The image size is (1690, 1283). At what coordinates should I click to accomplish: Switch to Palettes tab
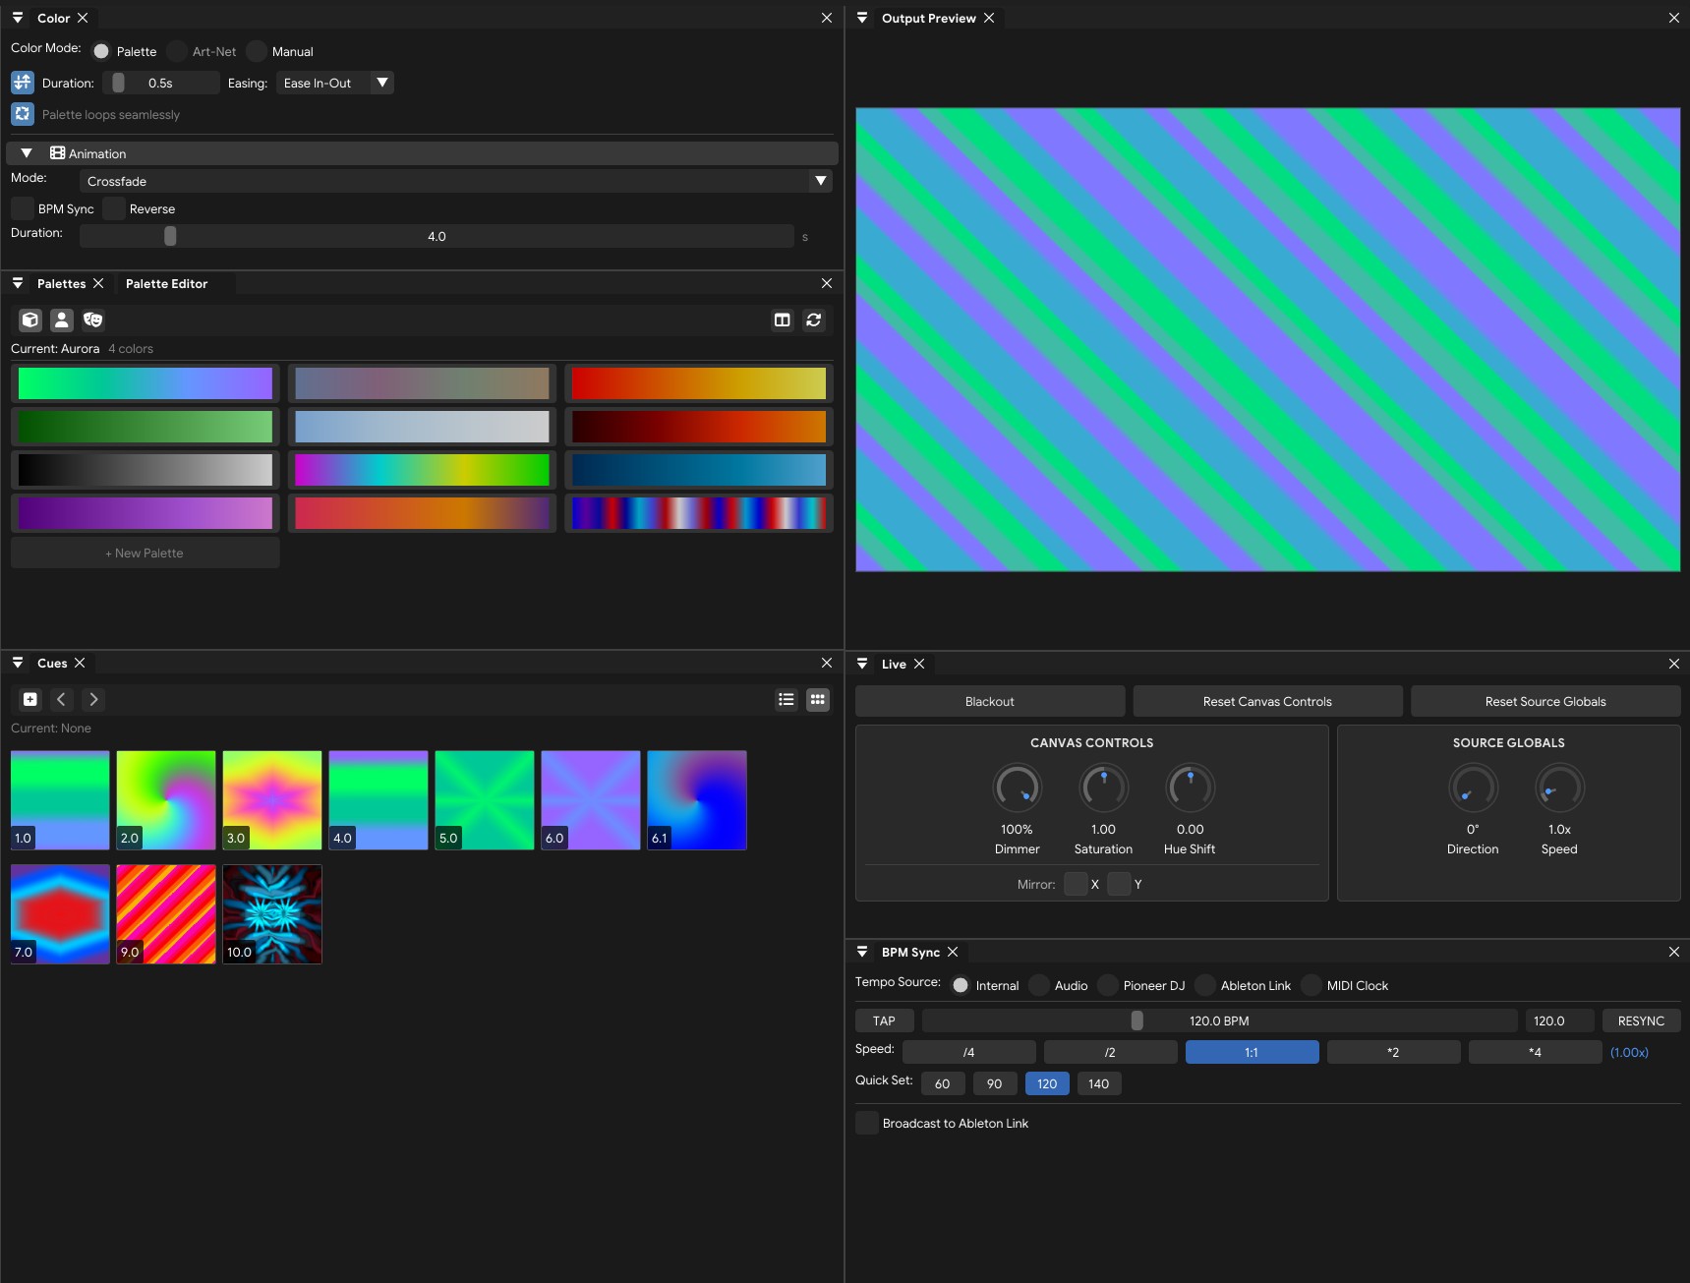click(x=61, y=283)
